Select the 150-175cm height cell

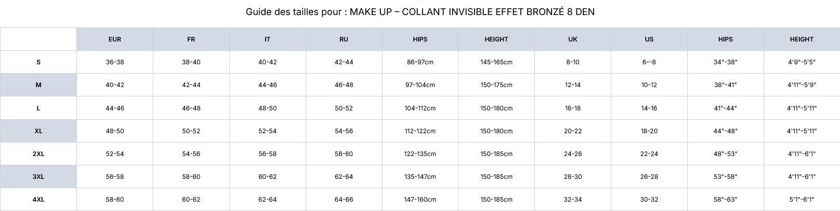[496, 85]
